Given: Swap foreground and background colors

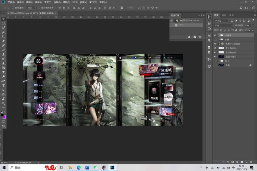Looking at the screenshot, I should click(5, 112).
